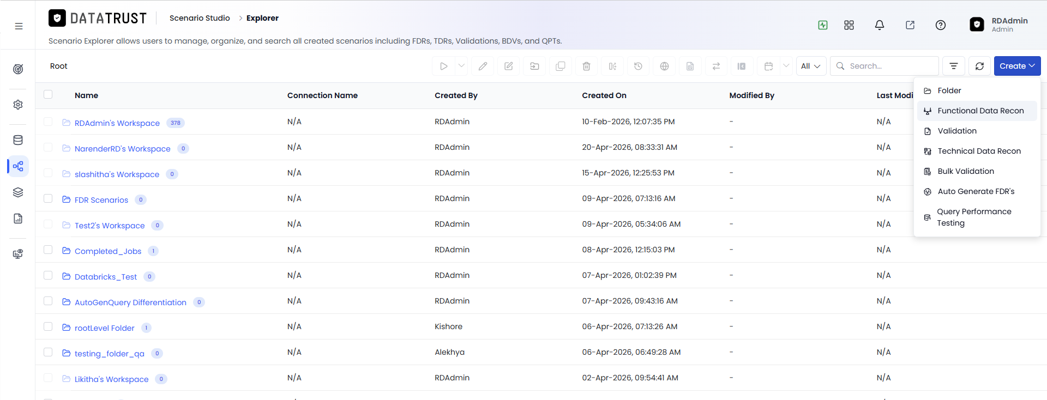Open the Likitha's Workspace folder link
Image resolution: width=1047 pixels, height=400 pixels.
(x=112, y=379)
